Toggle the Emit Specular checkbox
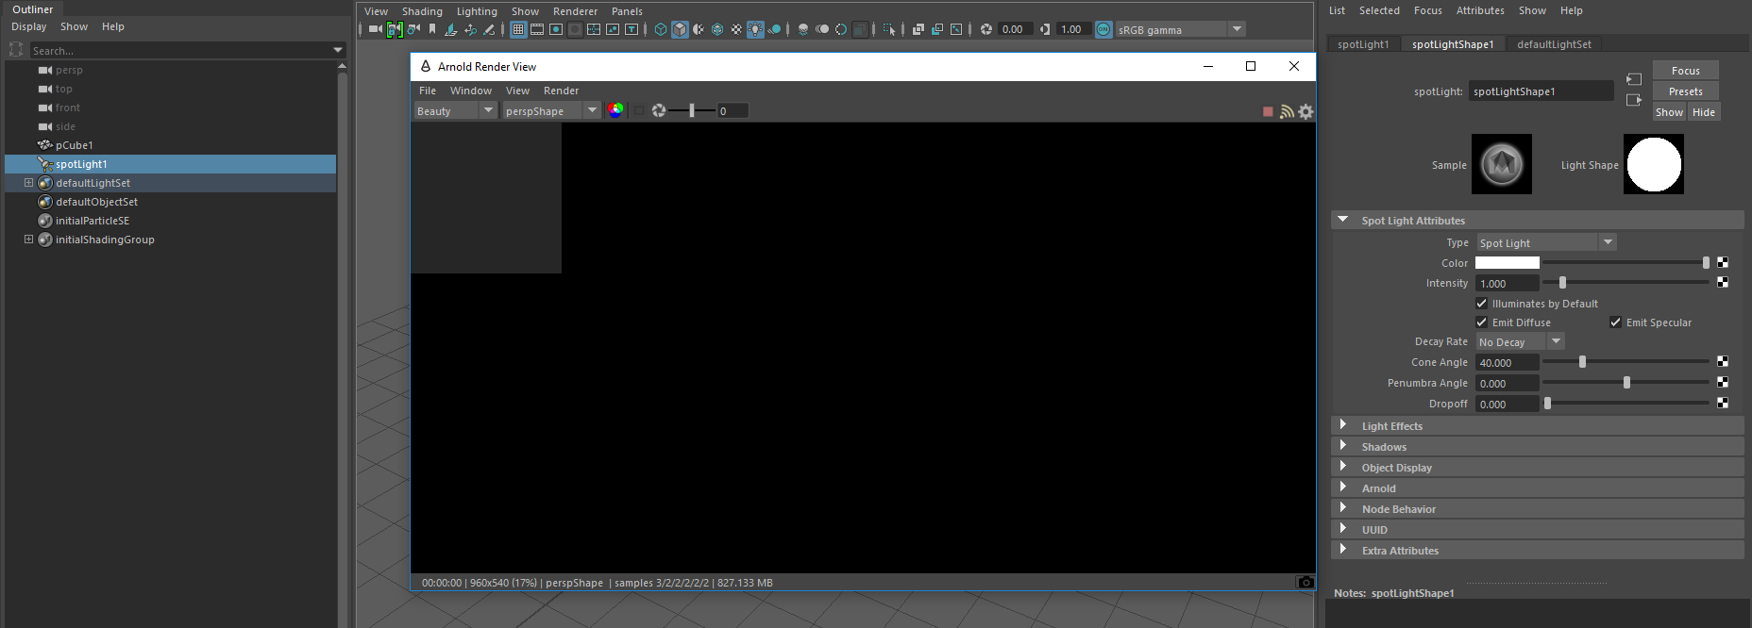 (1615, 322)
